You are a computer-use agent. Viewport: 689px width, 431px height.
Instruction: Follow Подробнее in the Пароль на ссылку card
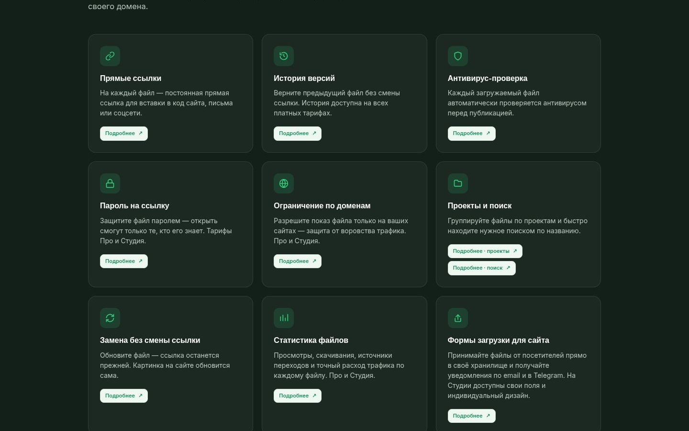tap(124, 261)
